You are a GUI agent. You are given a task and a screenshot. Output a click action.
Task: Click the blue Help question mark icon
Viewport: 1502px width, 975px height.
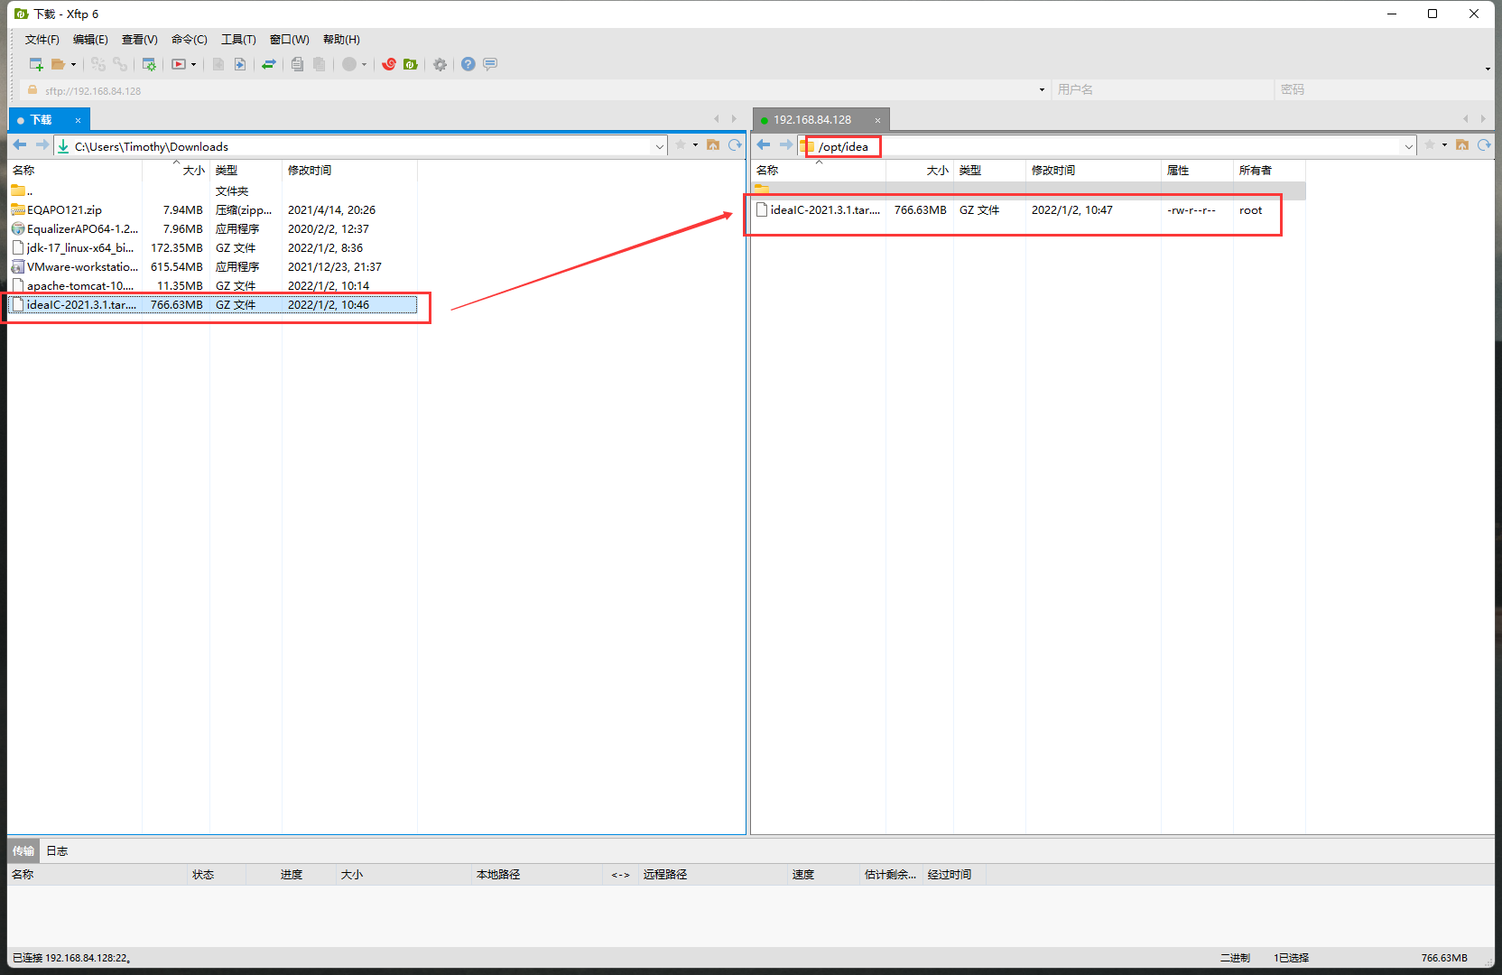(x=468, y=64)
